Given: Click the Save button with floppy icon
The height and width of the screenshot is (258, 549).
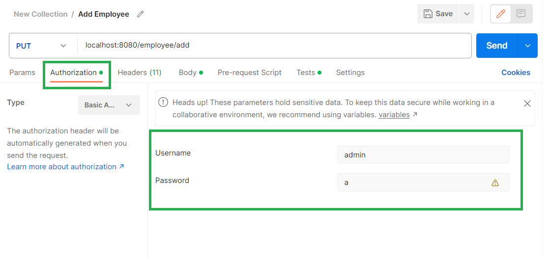Looking at the screenshot, I should (x=438, y=14).
